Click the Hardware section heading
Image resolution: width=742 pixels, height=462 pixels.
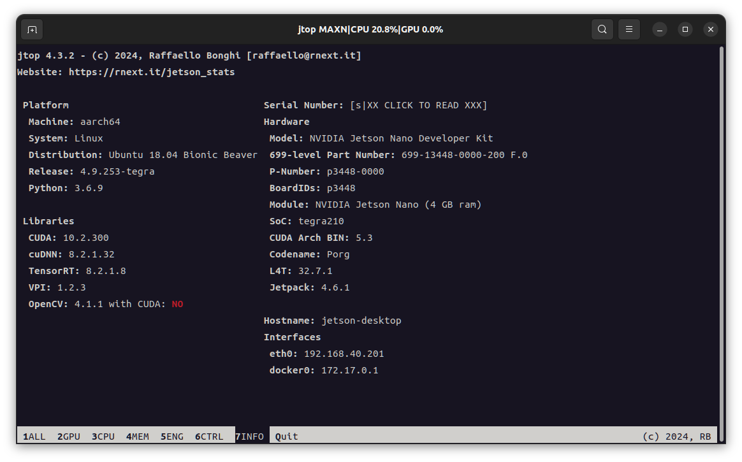click(x=286, y=122)
